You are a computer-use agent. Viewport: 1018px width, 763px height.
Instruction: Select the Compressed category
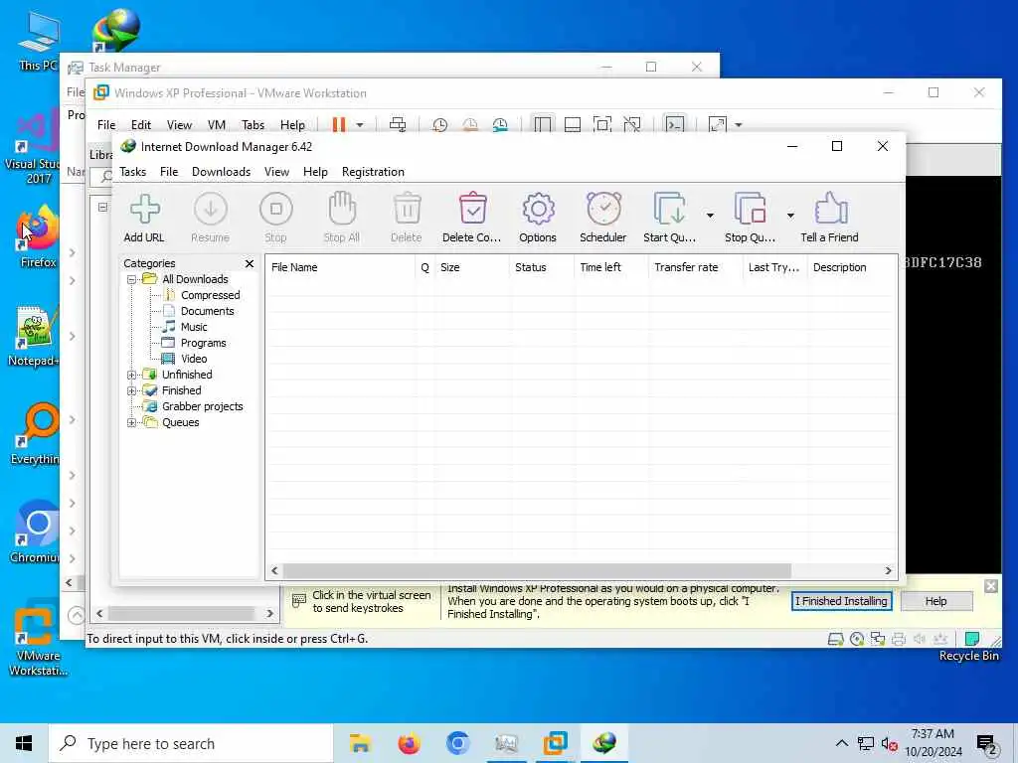pos(210,295)
